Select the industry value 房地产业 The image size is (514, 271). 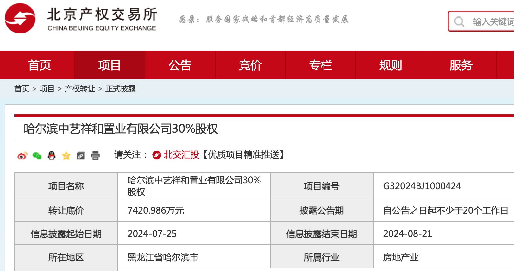(x=401, y=257)
